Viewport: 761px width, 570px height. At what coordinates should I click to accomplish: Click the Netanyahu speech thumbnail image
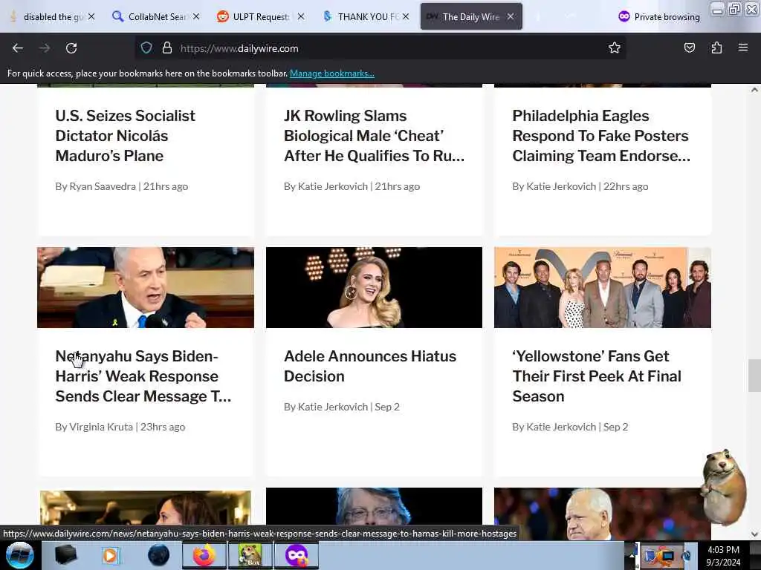[x=146, y=287]
